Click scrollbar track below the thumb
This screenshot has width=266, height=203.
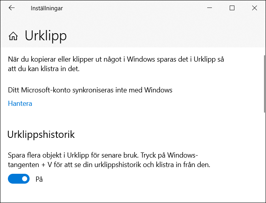(x=264, y=158)
